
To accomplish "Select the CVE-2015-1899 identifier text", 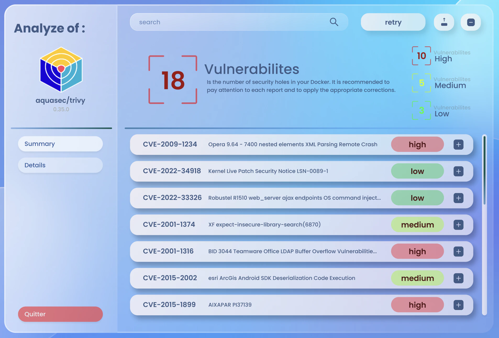I will coord(169,305).
